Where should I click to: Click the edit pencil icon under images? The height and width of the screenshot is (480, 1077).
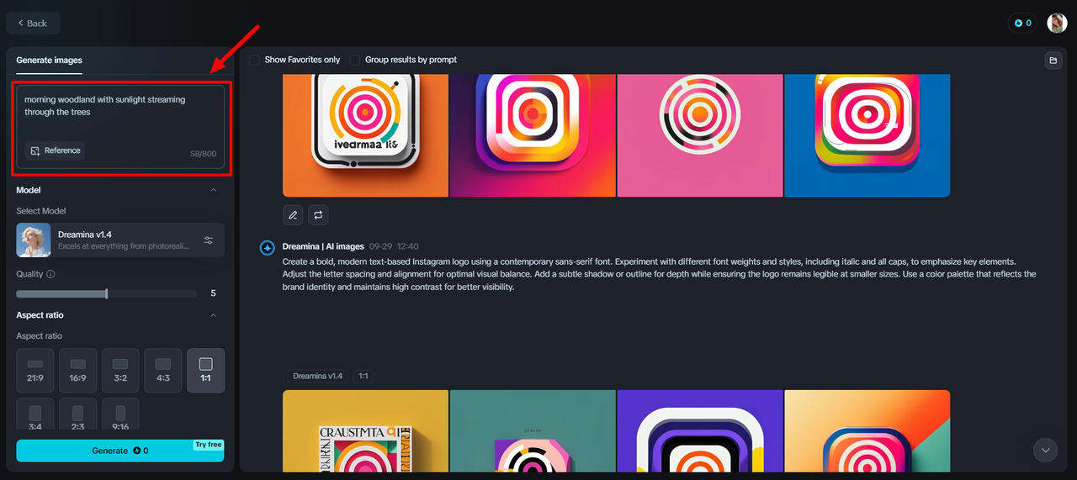click(x=293, y=215)
